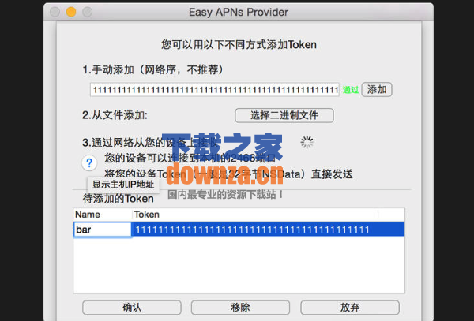
Task: Click the green 通过 validation label
Action: pos(351,90)
